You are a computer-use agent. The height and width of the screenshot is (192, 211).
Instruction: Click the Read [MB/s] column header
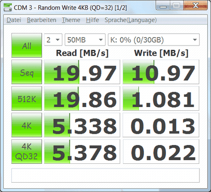82,53
